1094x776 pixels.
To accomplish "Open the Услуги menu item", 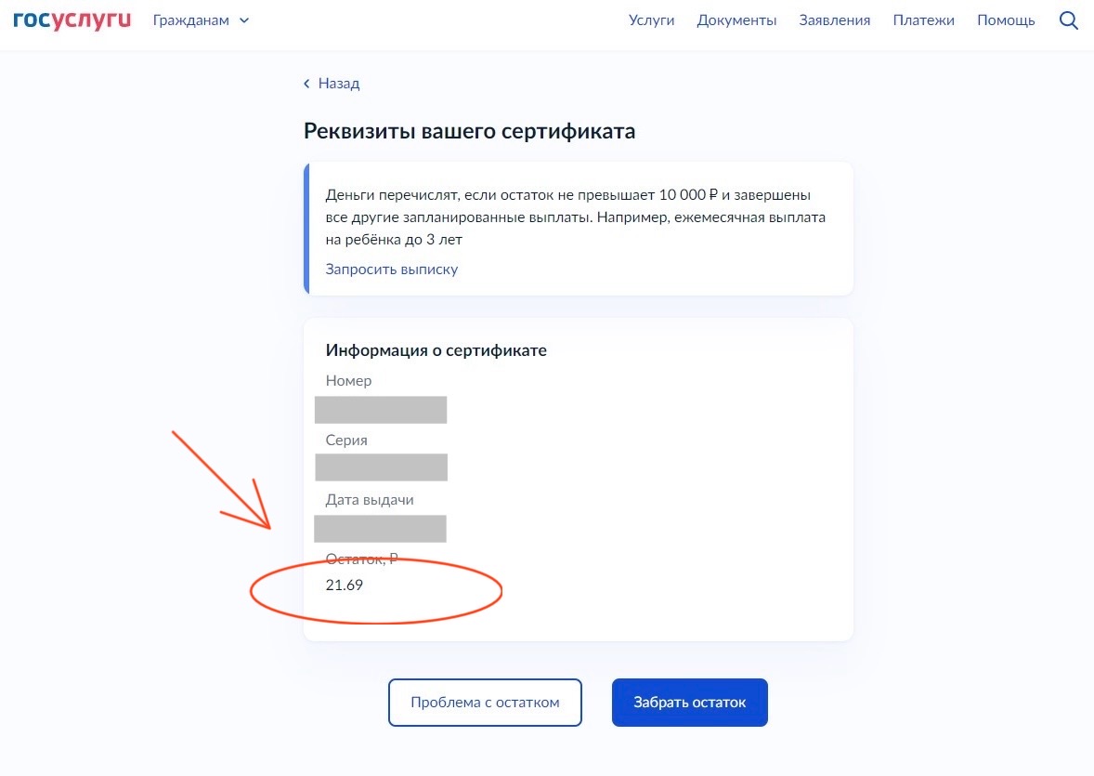I will [x=651, y=20].
